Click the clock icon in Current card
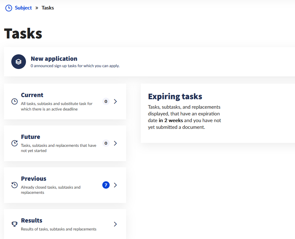The image size is (295, 239). coord(14,101)
